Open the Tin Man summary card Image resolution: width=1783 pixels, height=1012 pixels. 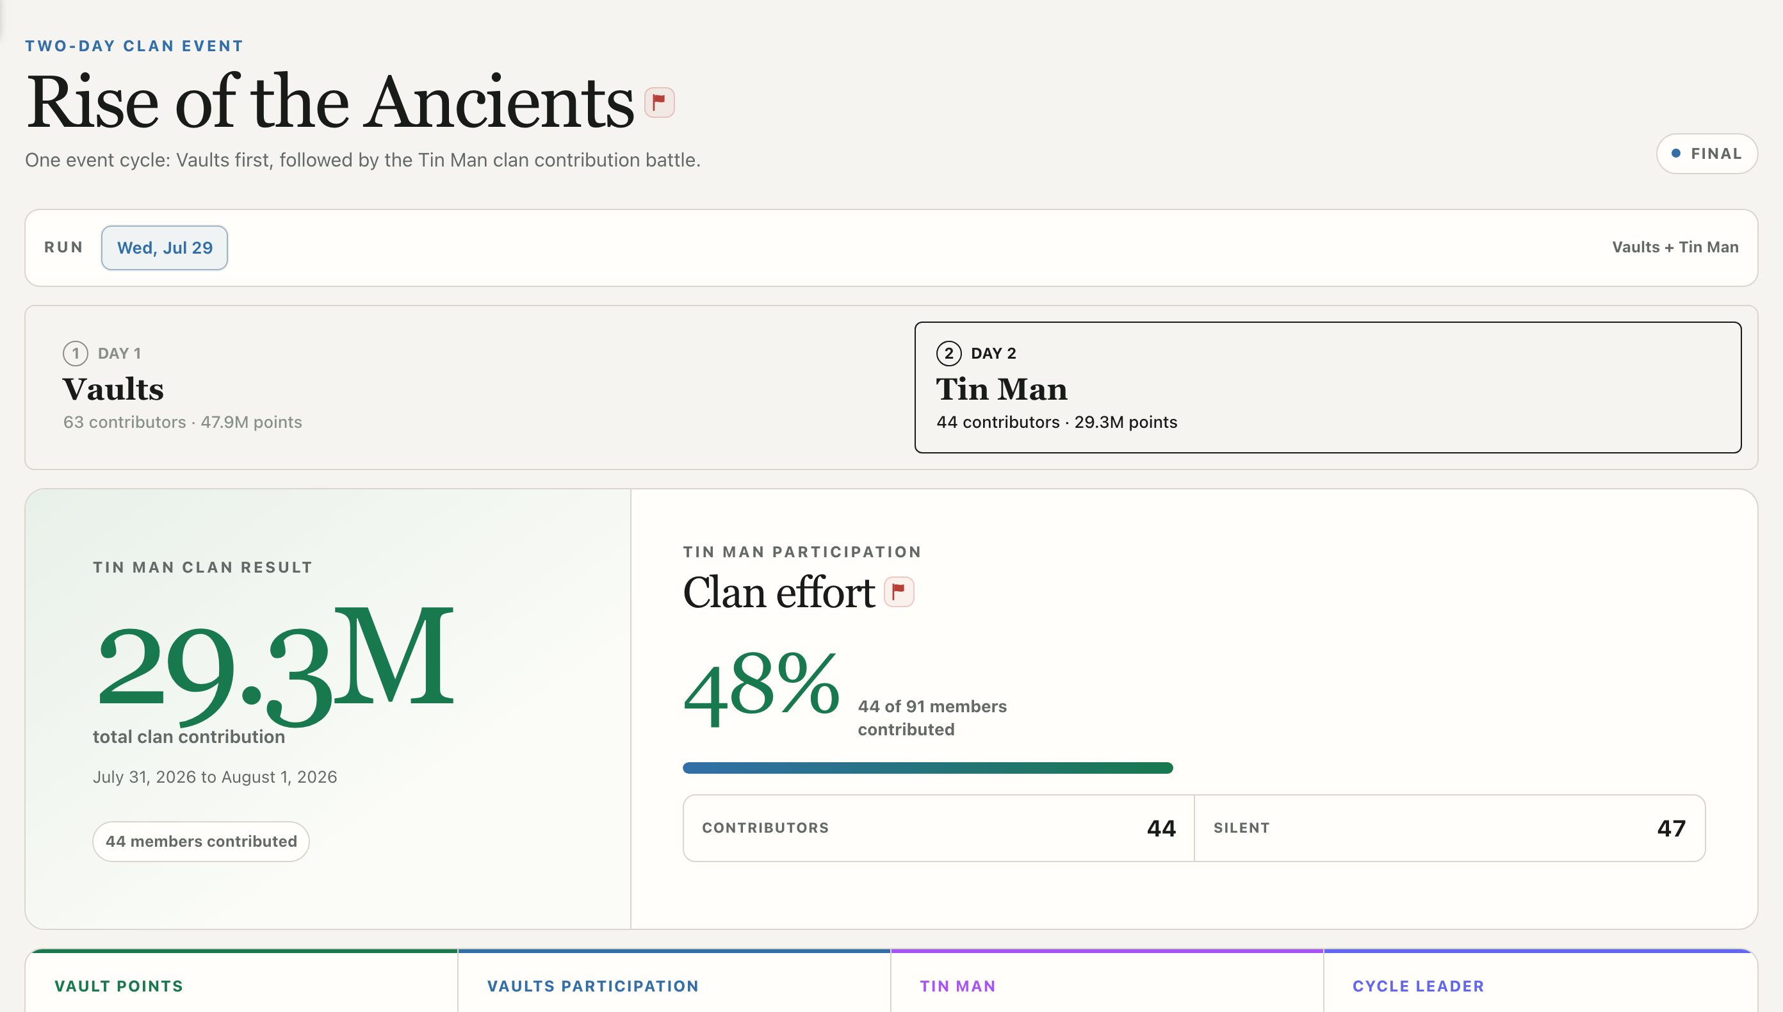[x=1107, y=981]
